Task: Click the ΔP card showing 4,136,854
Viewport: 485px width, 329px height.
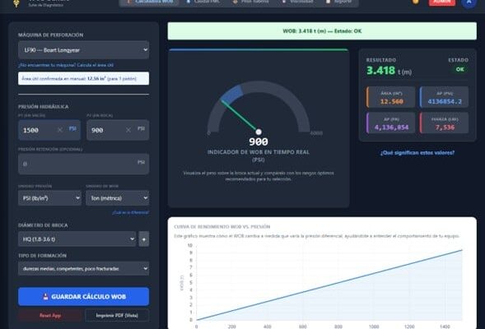Action: (x=390, y=123)
